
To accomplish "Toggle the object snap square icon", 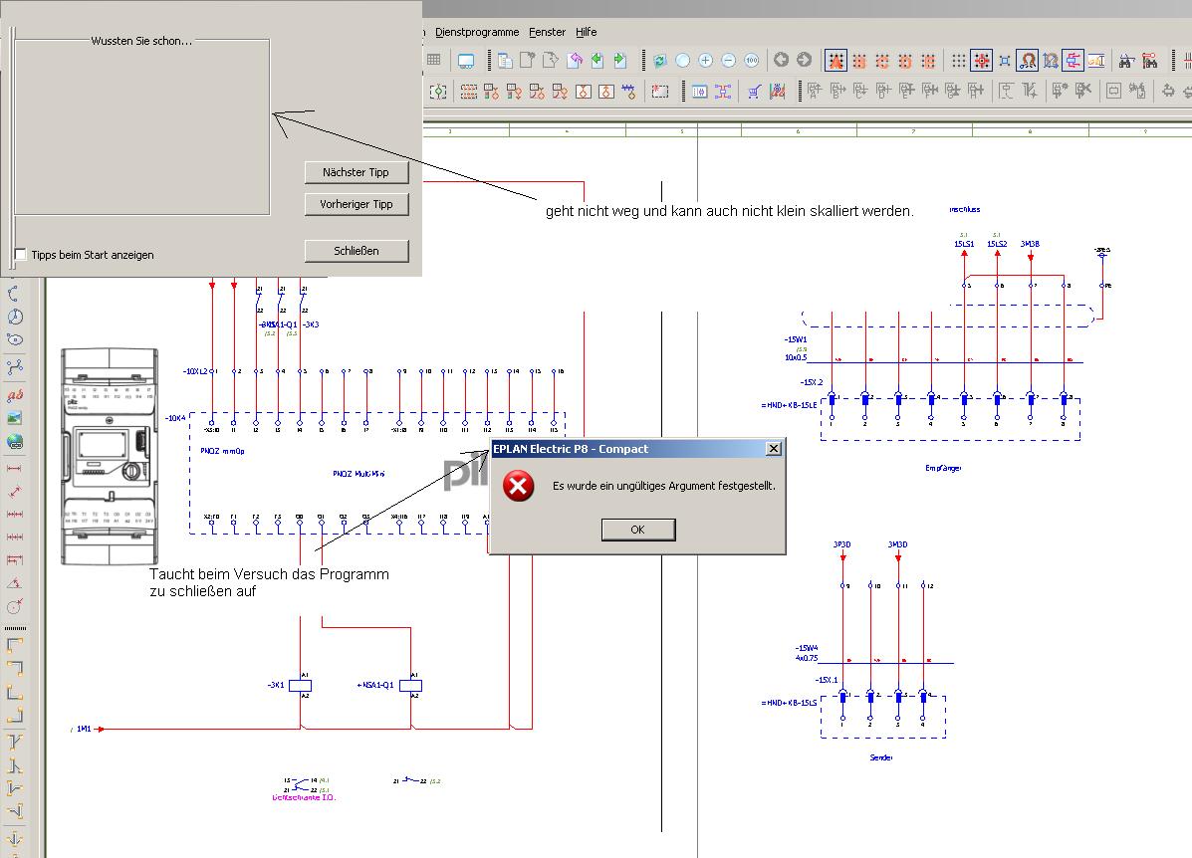I will [1004, 61].
